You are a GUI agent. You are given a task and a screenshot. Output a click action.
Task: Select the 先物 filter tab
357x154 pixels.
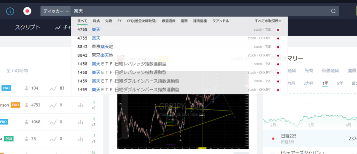pos(109,21)
